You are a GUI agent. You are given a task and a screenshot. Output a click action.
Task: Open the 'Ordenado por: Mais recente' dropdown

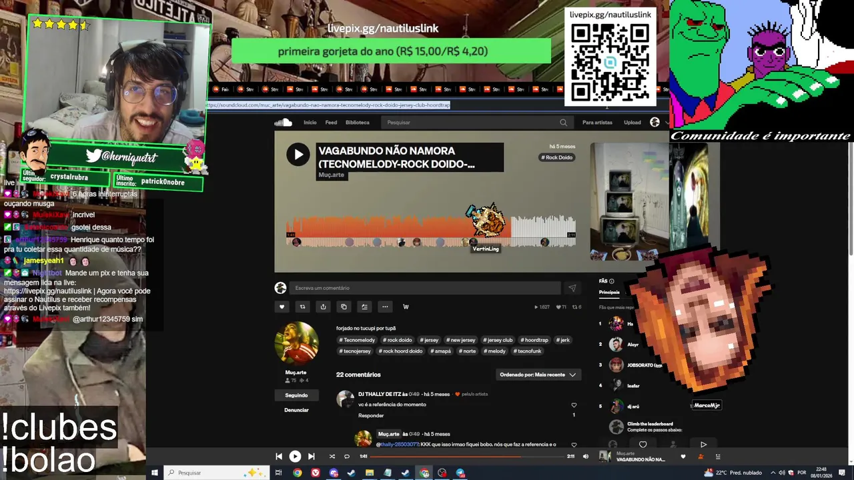(x=538, y=375)
